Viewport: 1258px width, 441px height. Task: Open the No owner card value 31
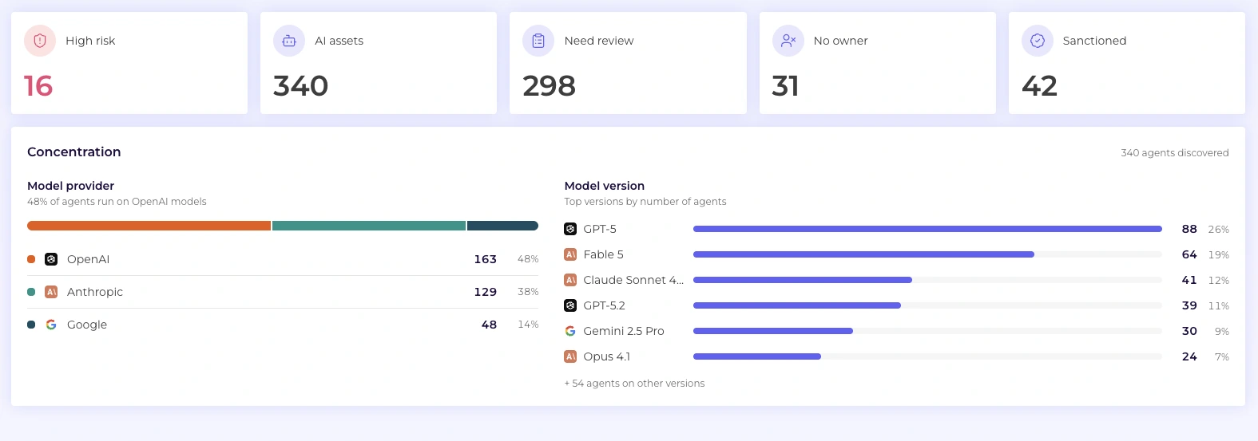pos(785,86)
